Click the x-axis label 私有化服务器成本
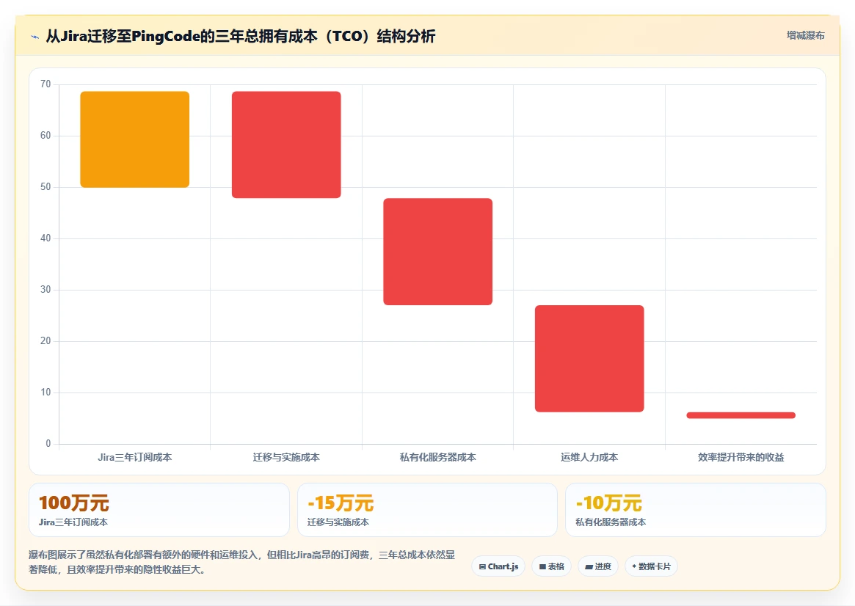Viewport: 855px width, 606px height. pyautogui.click(x=438, y=457)
